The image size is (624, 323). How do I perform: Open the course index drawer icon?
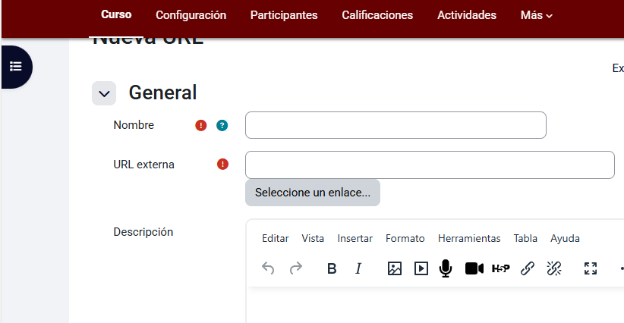(16, 66)
